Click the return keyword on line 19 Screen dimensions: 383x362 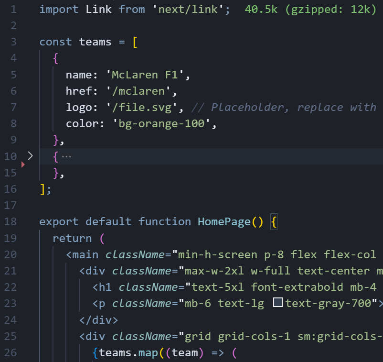point(72,238)
